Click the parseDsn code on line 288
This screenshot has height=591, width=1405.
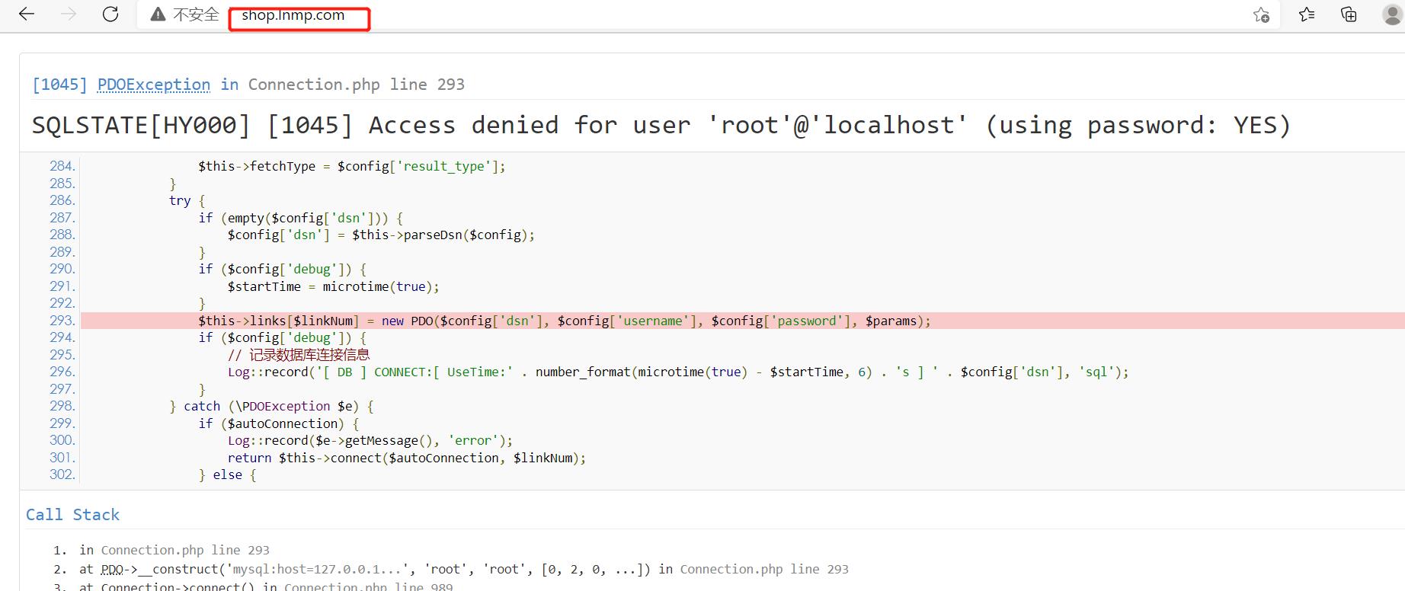pyautogui.click(x=381, y=235)
